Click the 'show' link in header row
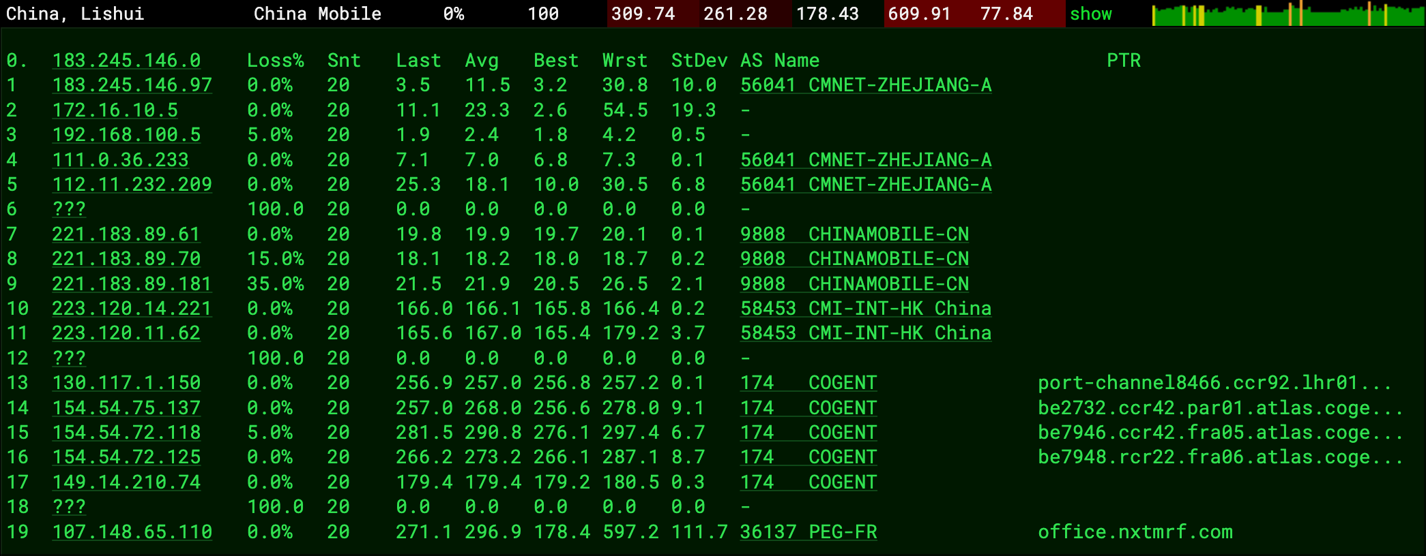 pos(1090,14)
